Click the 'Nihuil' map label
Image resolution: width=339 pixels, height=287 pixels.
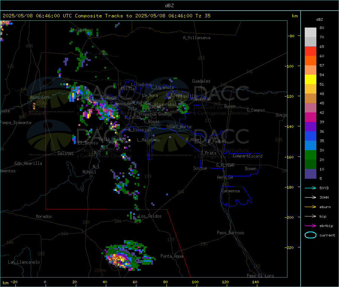(x=89, y=172)
